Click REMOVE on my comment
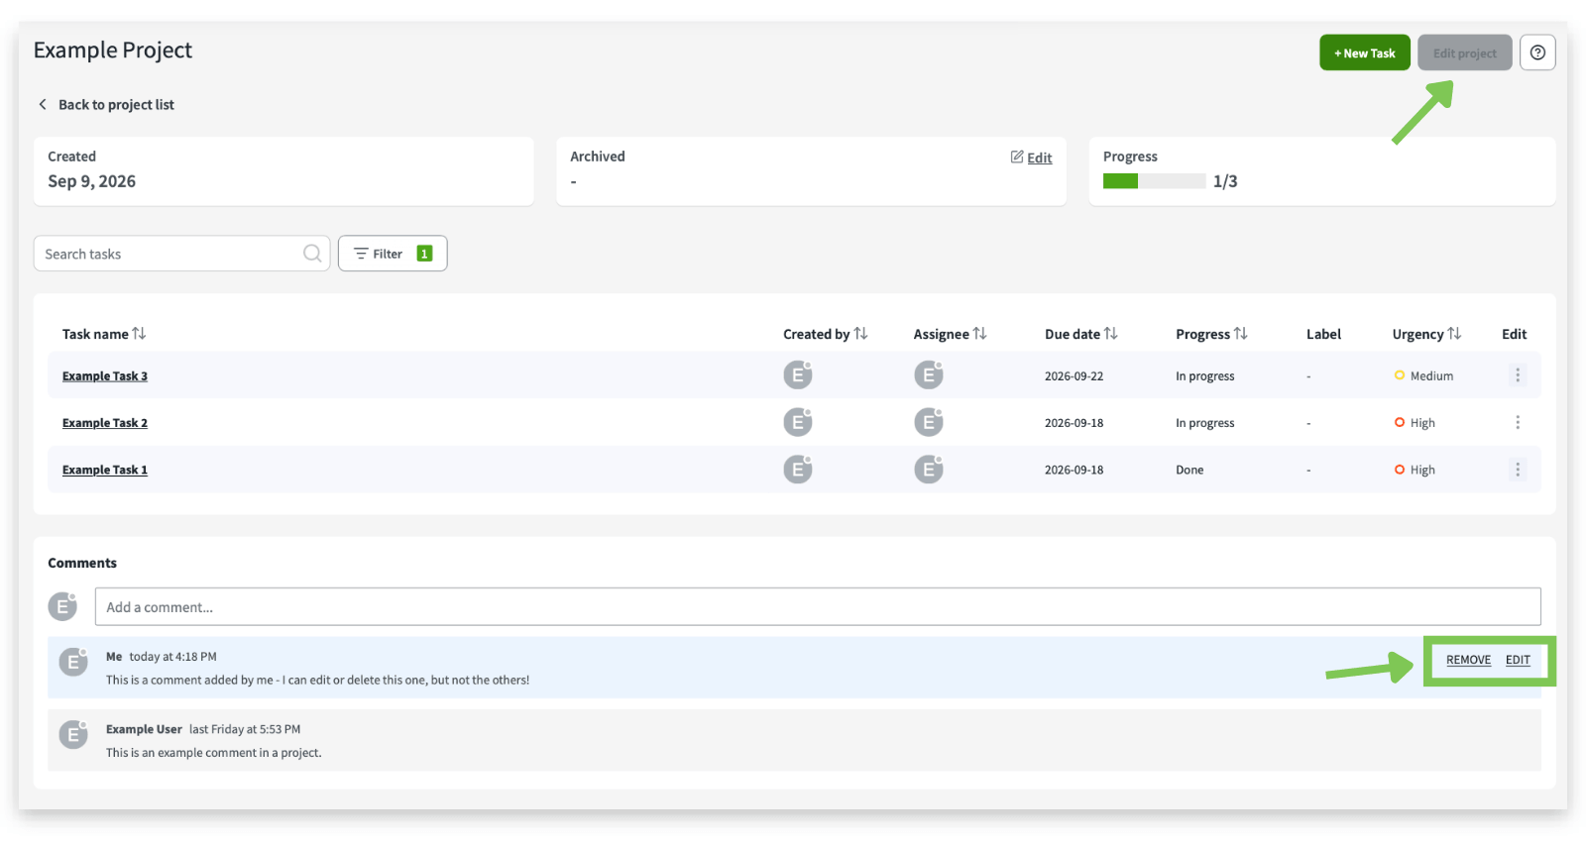 [1468, 660]
